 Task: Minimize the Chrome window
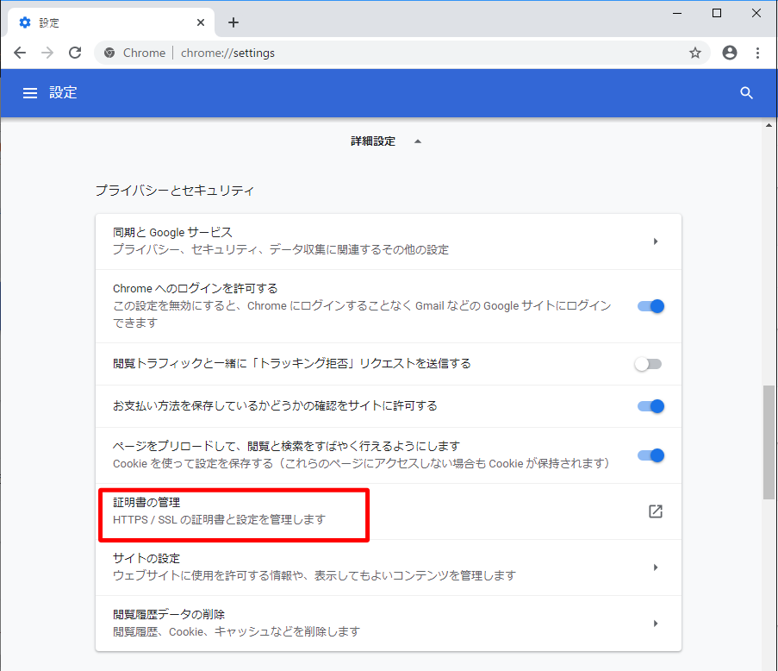[x=677, y=14]
